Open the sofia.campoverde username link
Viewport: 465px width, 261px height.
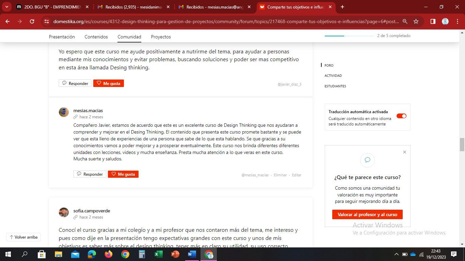coord(92,211)
